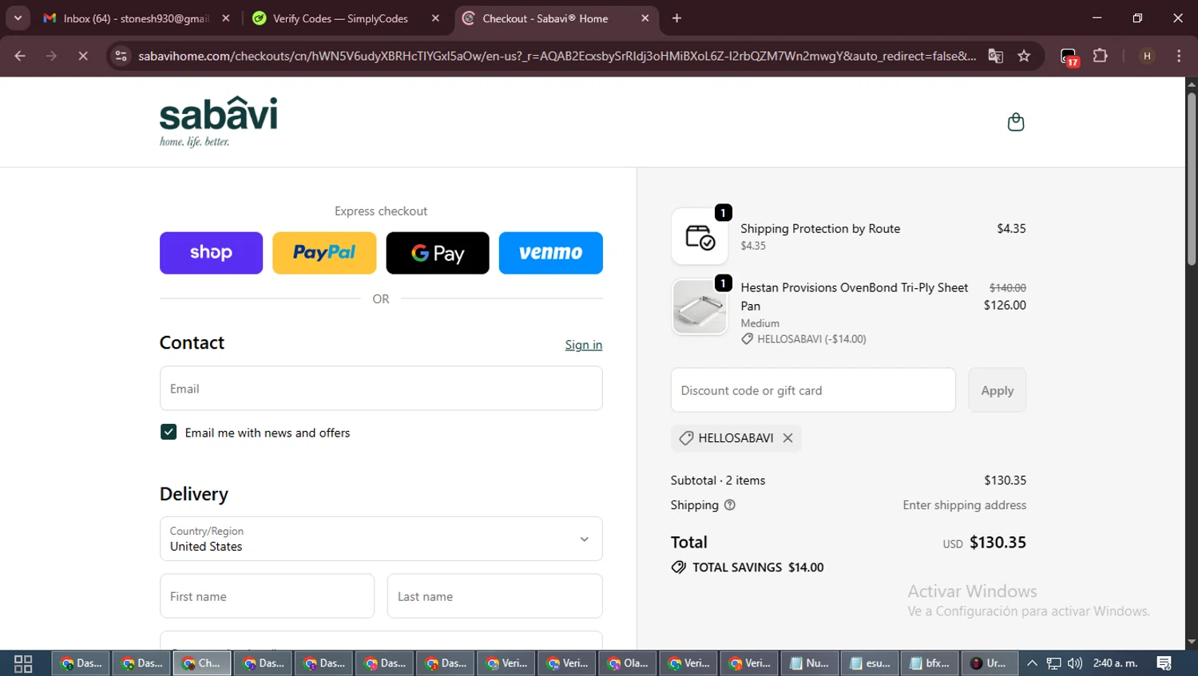The width and height of the screenshot is (1198, 676).
Task: Pay with Shop Pay express button
Action: coord(211,253)
